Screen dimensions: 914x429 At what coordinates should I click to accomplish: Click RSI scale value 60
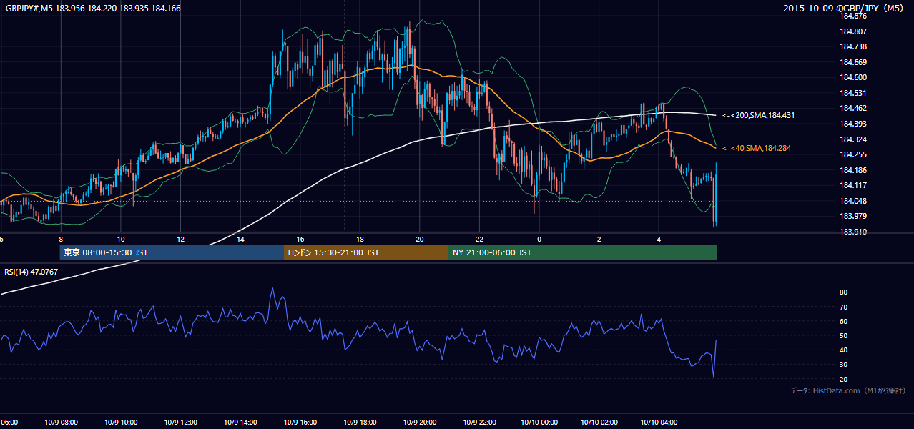[843, 321]
